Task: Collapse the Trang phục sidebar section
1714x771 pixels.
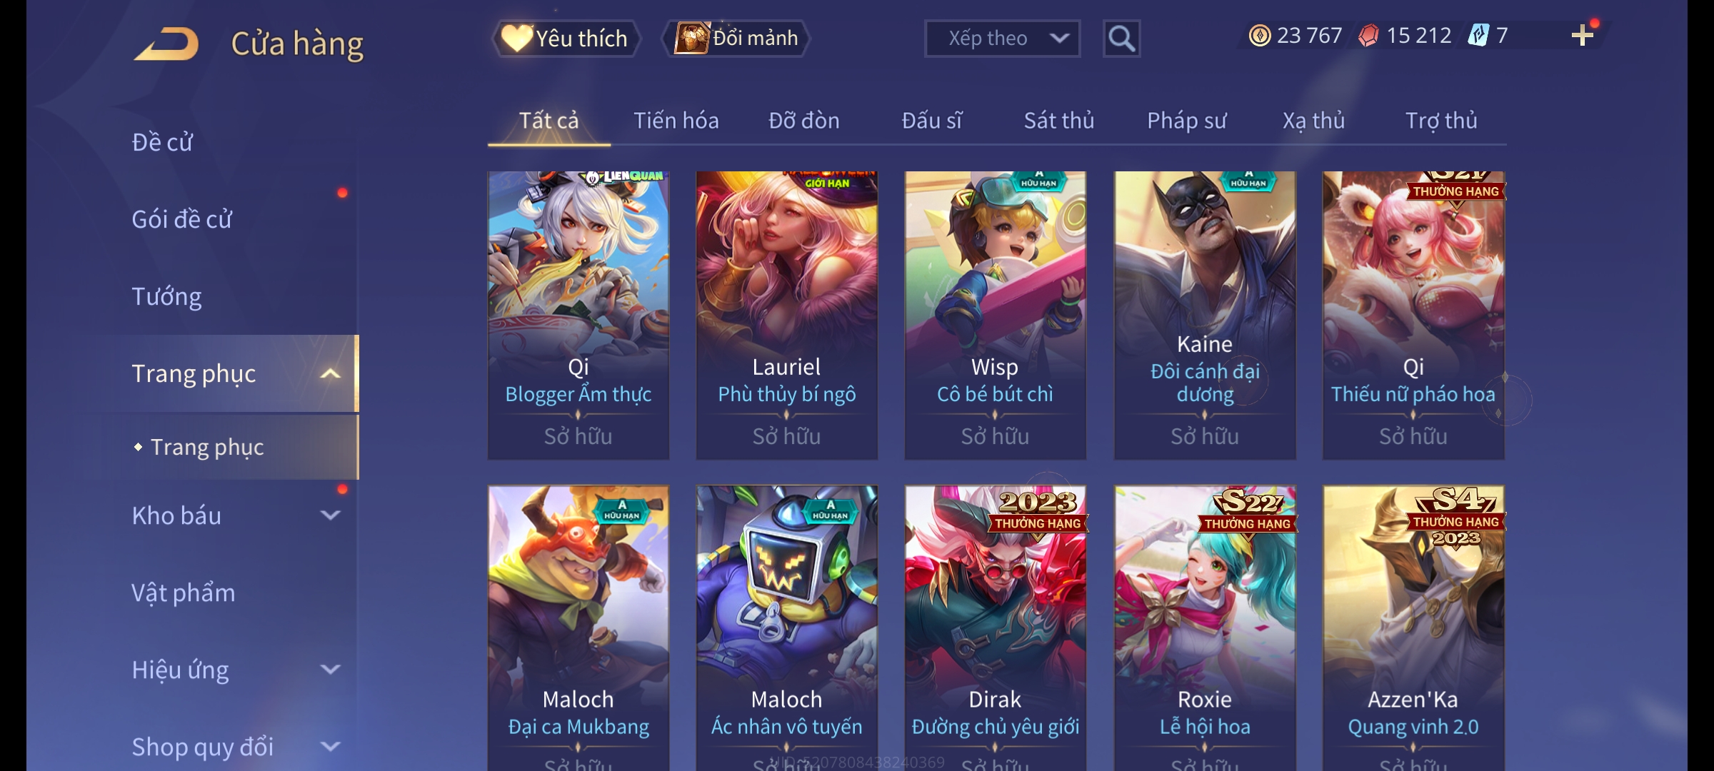Action: 330,374
